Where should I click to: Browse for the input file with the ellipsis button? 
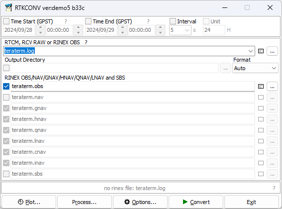pyautogui.click(x=272, y=51)
